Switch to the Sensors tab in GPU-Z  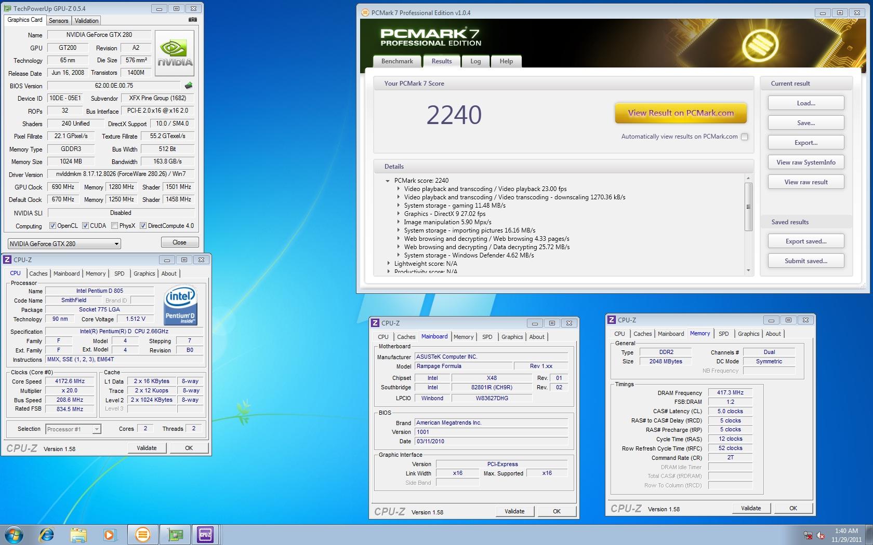[x=58, y=21]
